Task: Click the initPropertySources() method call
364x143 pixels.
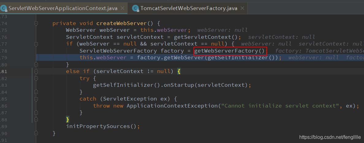Action: click(x=103, y=126)
